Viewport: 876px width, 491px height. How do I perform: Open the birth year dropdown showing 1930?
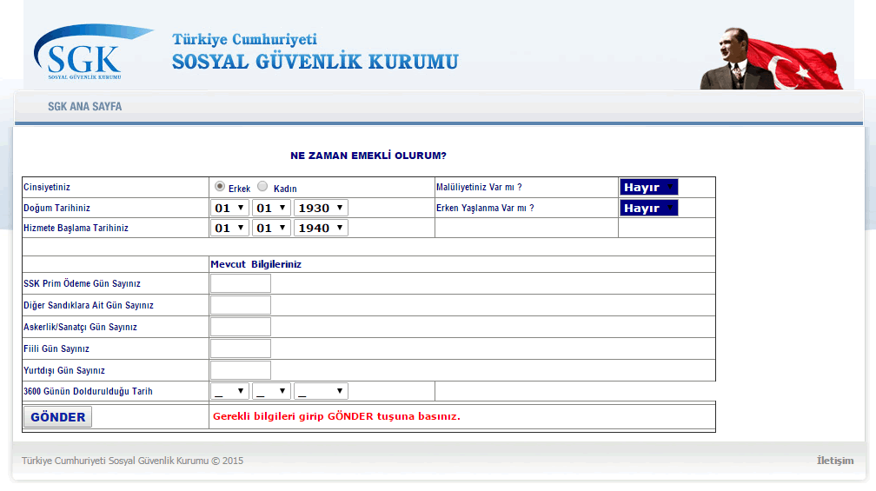point(322,208)
